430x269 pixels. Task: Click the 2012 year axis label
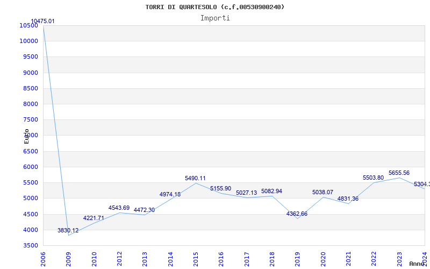(x=119, y=259)
